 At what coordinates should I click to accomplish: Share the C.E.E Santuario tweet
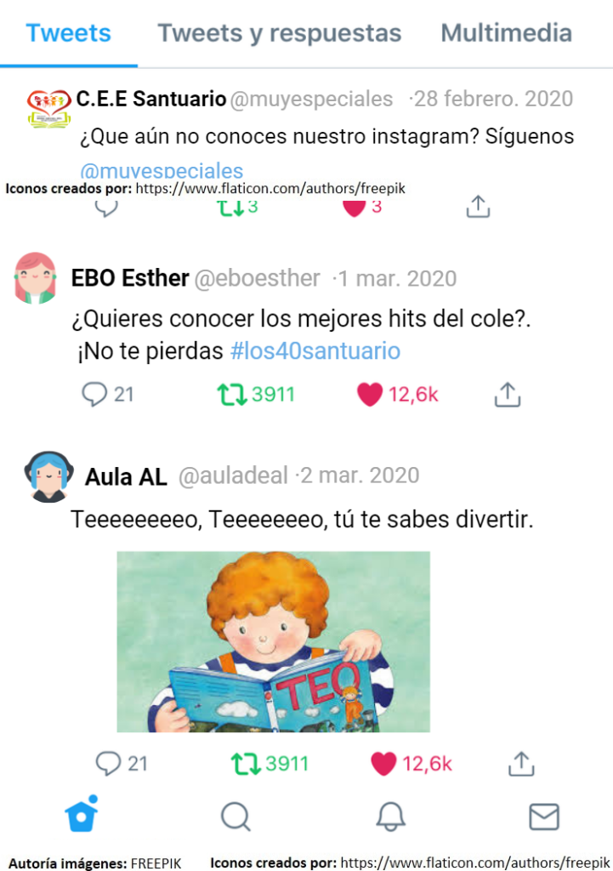478,206
